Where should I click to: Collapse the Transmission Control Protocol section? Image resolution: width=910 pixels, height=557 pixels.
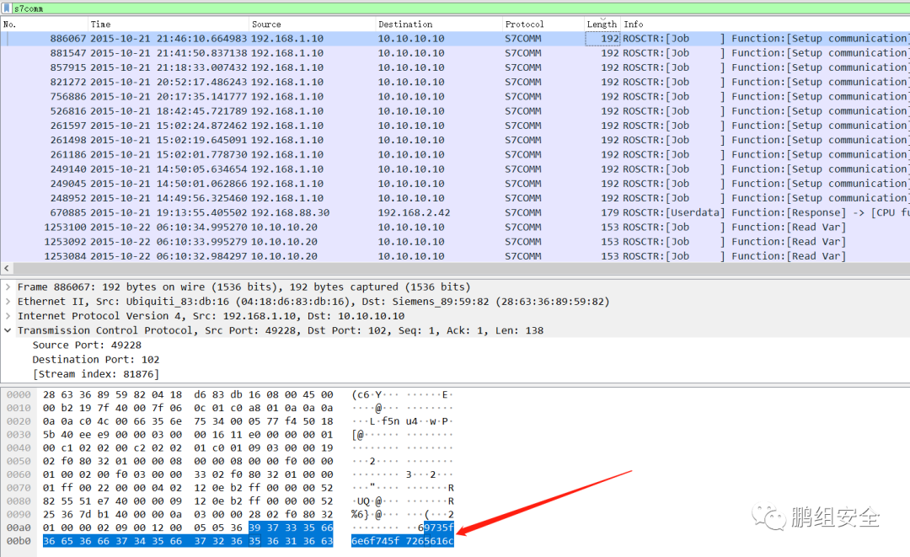click(x=8, y=329)
